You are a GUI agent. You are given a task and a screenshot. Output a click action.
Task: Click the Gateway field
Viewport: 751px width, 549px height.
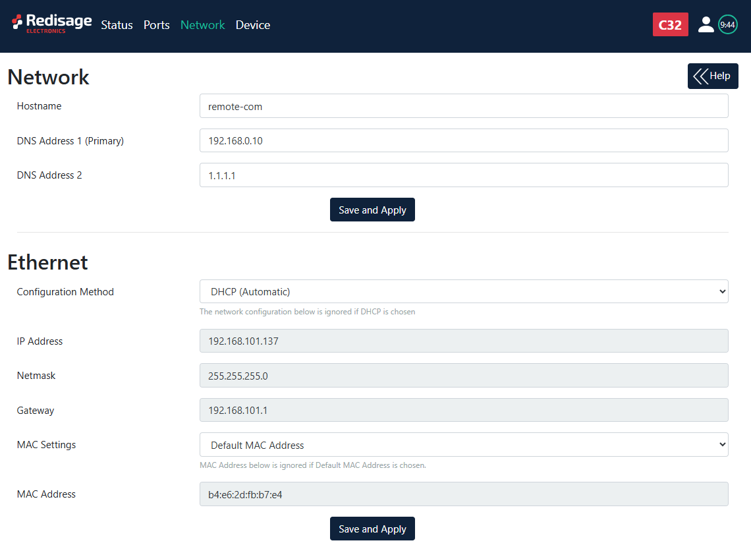tap(464, 410)
